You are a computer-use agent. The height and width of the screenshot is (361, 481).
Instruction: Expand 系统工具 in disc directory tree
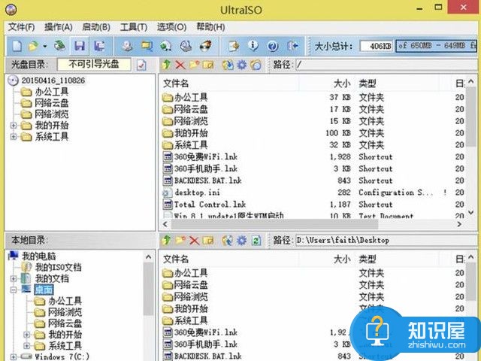[14, 137]
